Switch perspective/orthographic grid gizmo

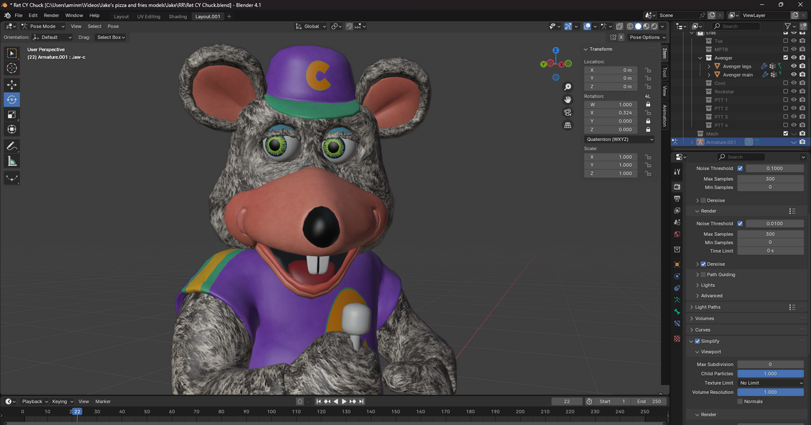point(568,125)
